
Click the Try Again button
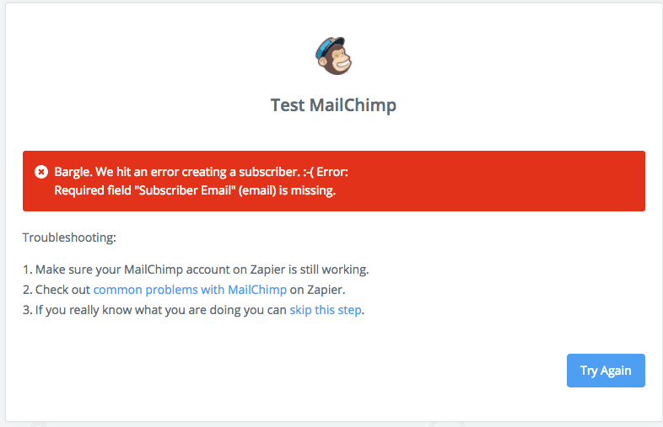pyautogui.click(x=606, y=371)
